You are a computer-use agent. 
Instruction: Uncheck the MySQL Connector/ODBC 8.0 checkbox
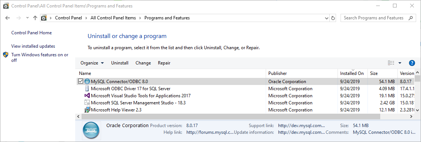[x=80, y=81]
